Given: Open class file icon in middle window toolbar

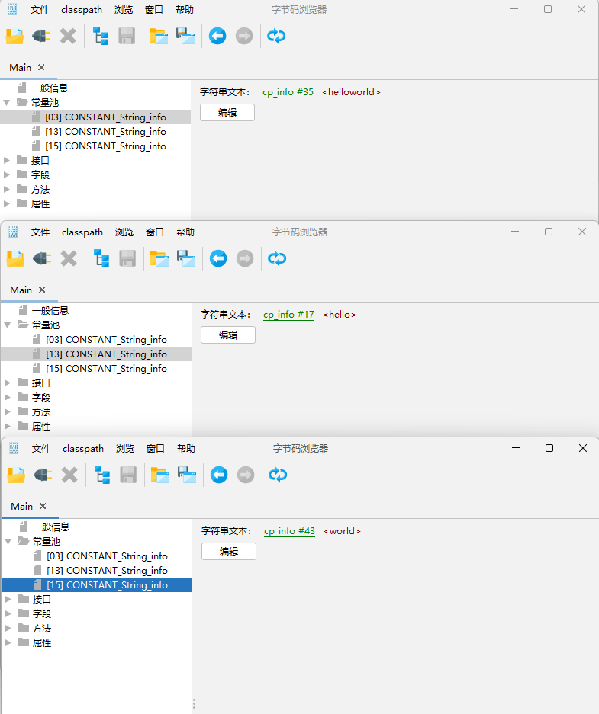Looking at the screenshot, I should click(15, 258).
